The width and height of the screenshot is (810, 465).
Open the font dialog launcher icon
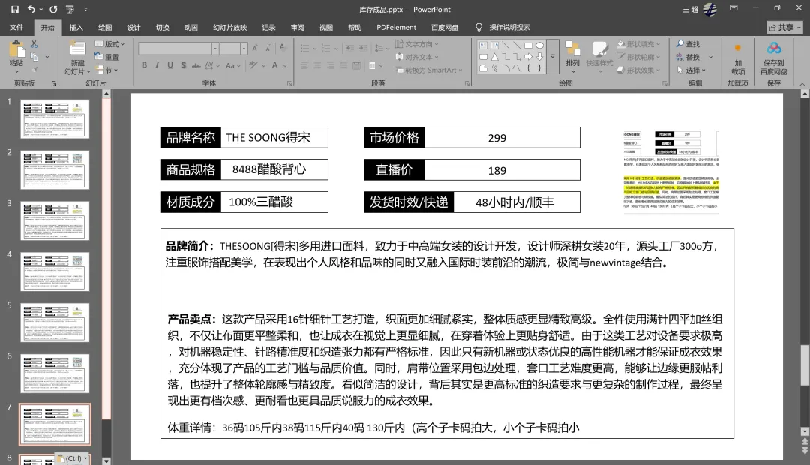[x=289, y=83]
